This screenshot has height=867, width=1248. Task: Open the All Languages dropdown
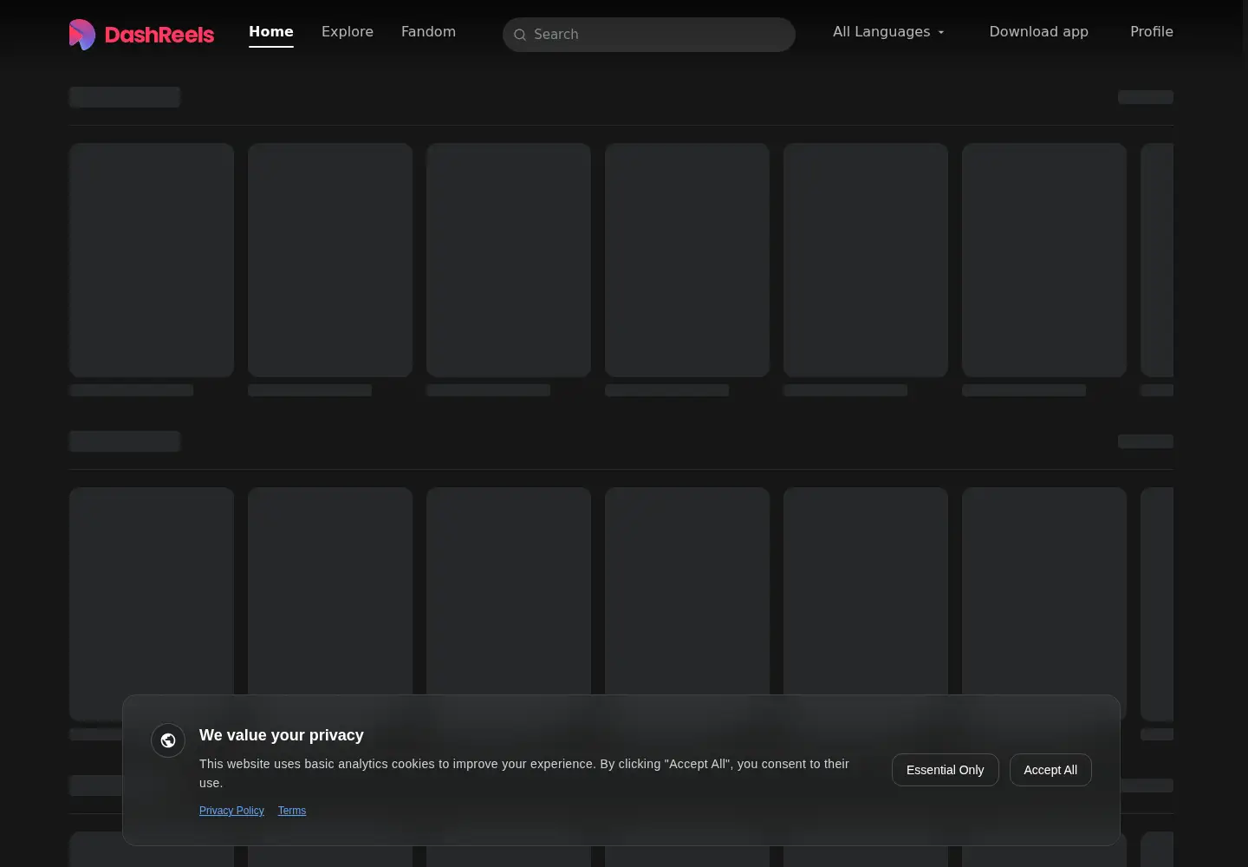pyautogui.click(x=888, y=32)
